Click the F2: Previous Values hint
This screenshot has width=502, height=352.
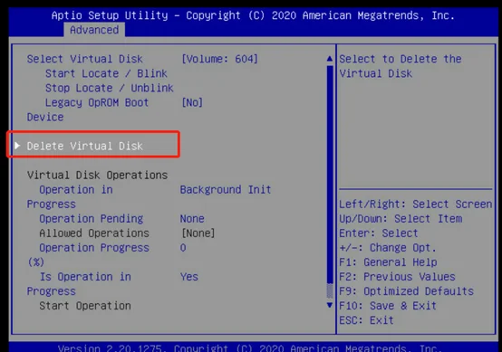(x=397, y=277)
